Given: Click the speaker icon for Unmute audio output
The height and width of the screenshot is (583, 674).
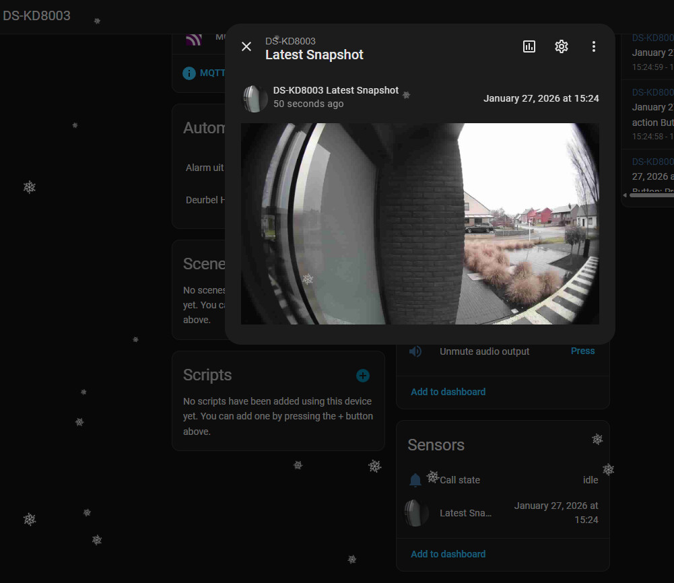Looking at the screenshot, I should [415, 351].
